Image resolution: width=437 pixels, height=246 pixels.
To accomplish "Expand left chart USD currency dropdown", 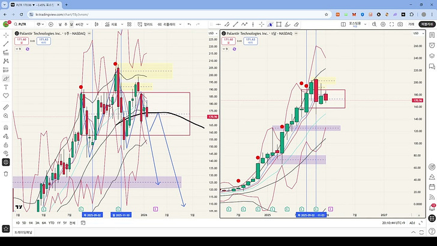I will point(213,34).
